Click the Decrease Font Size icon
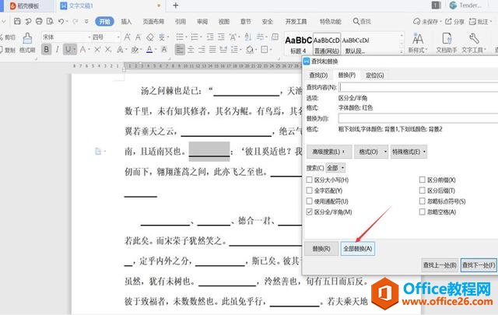This screenshot has width=498, height=315. [139, 37]
